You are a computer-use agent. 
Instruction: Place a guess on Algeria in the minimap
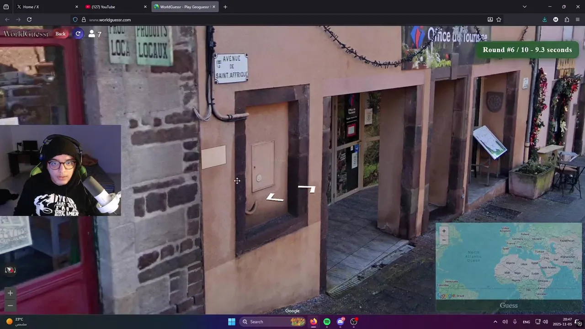[510, 263]
